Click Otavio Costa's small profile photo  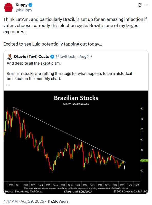(10, 57)
